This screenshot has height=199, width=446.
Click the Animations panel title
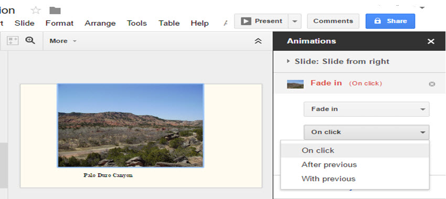pos(312,41)
